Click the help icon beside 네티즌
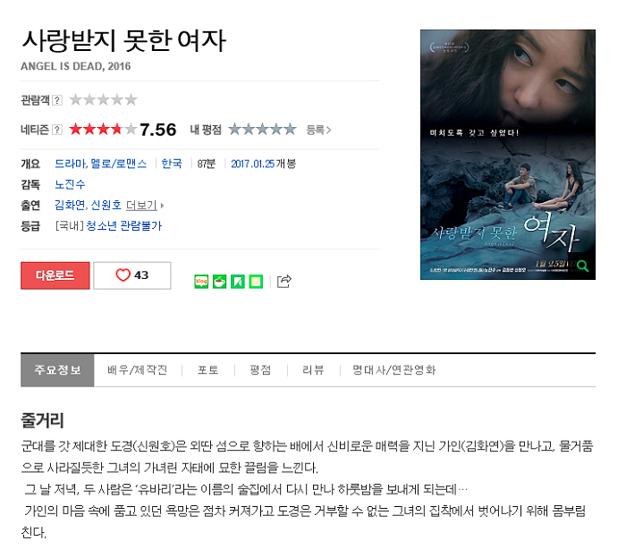This screenshot has height=558, width=626. click(x=57, y=130)
